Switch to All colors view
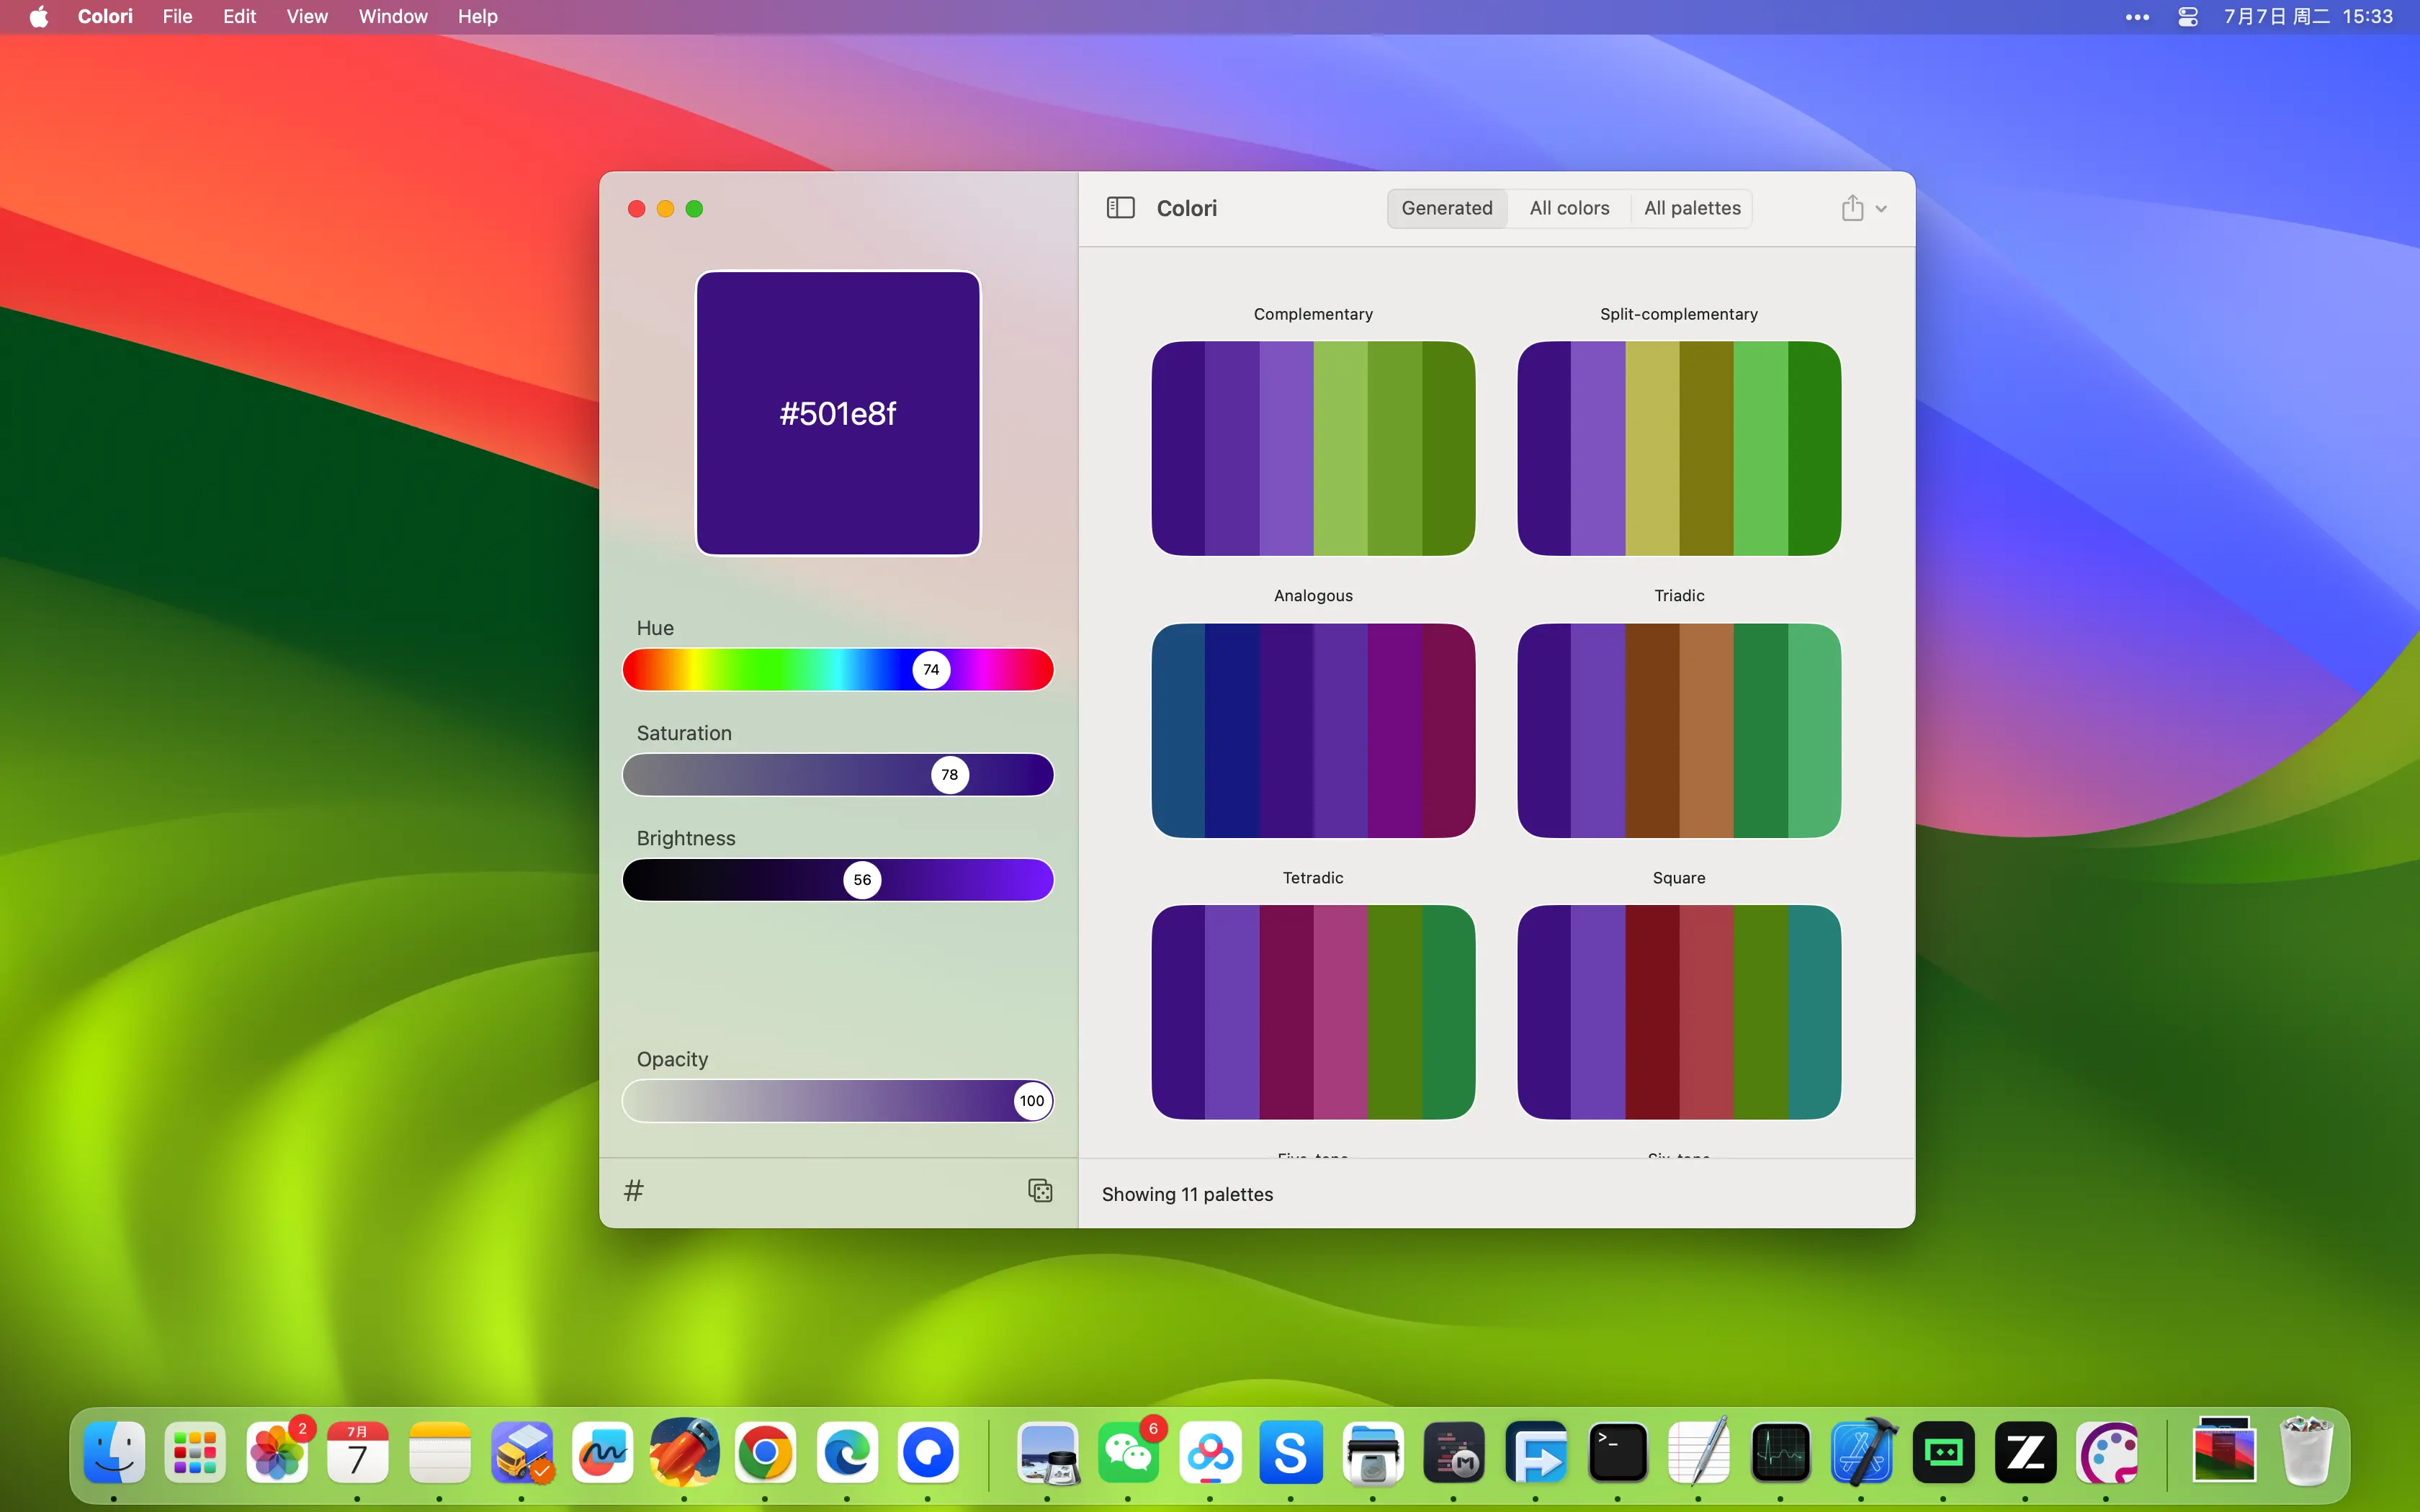Screen dimensions: 2420x1512 [x=1569, y=208]
